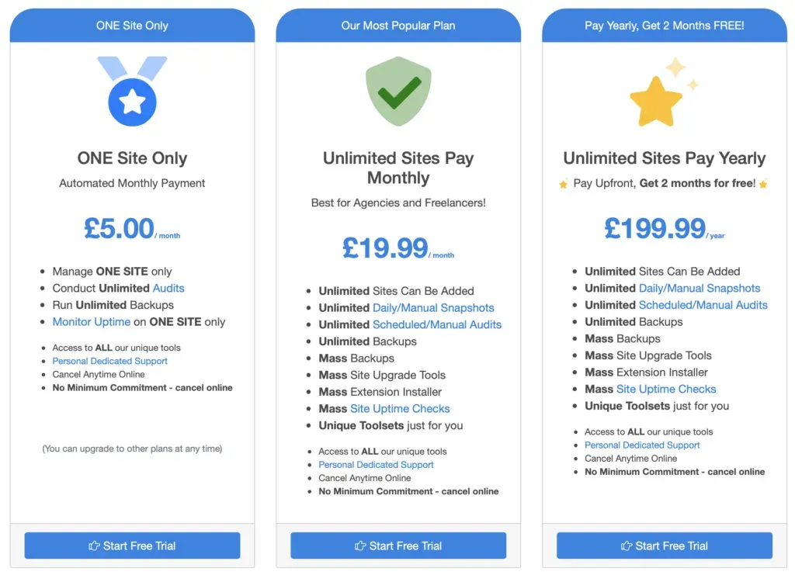Click the green shield checkmark icon
795x575 pixels.
pyautogui.click(x=397, y=92)
